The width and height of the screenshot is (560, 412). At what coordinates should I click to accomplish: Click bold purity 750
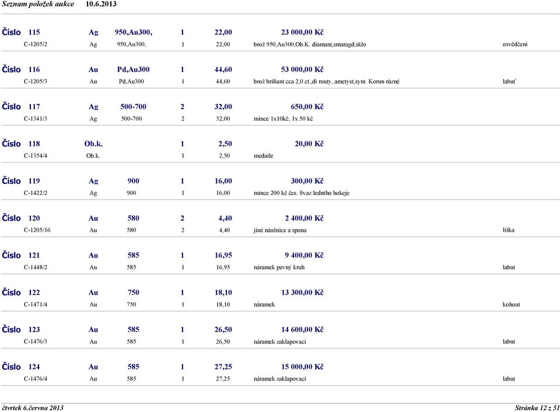pyautogui.click(x=133, y=292)
